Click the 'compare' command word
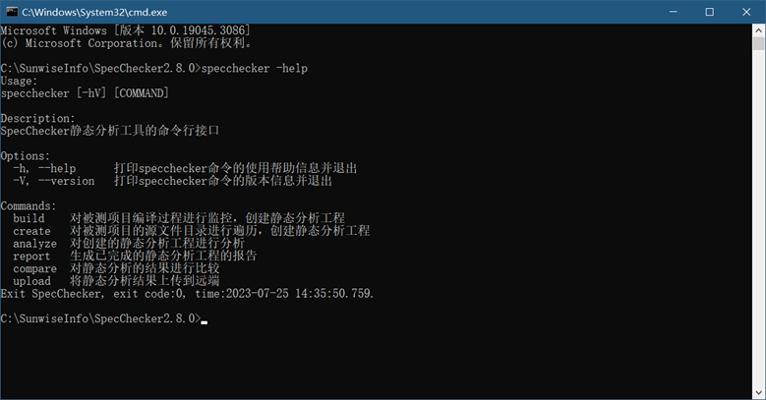The width and height of the screenshot is (766, 400). pos(34,268)
